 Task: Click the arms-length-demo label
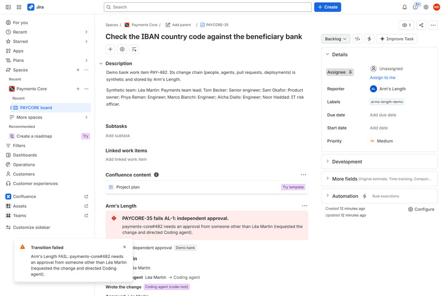coord(387,101)
